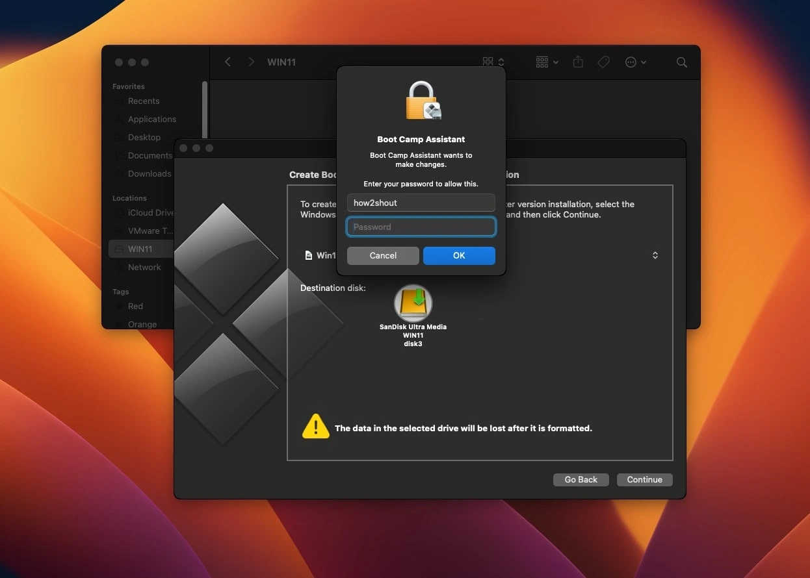
Task: Click the Destination disk label
Action: tap(333, 288)
